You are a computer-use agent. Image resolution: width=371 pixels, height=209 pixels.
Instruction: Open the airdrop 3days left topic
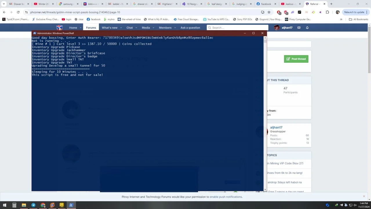(x=285, y=182)
